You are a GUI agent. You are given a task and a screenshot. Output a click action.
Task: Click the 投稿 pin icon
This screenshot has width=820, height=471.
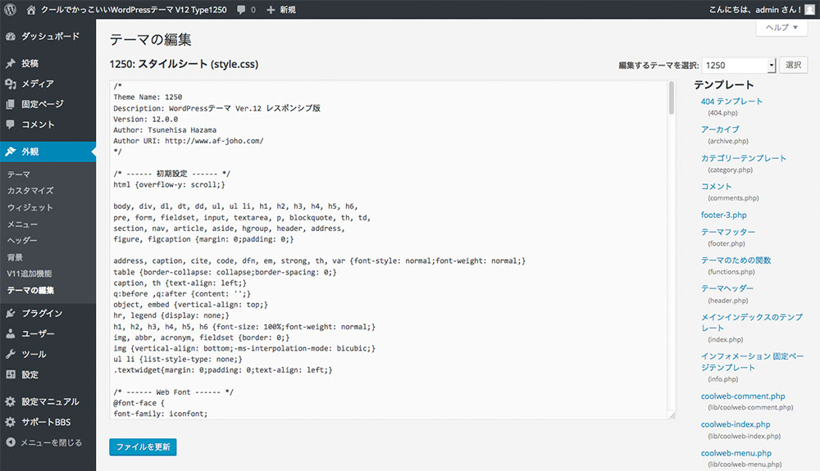pos(11,63)
